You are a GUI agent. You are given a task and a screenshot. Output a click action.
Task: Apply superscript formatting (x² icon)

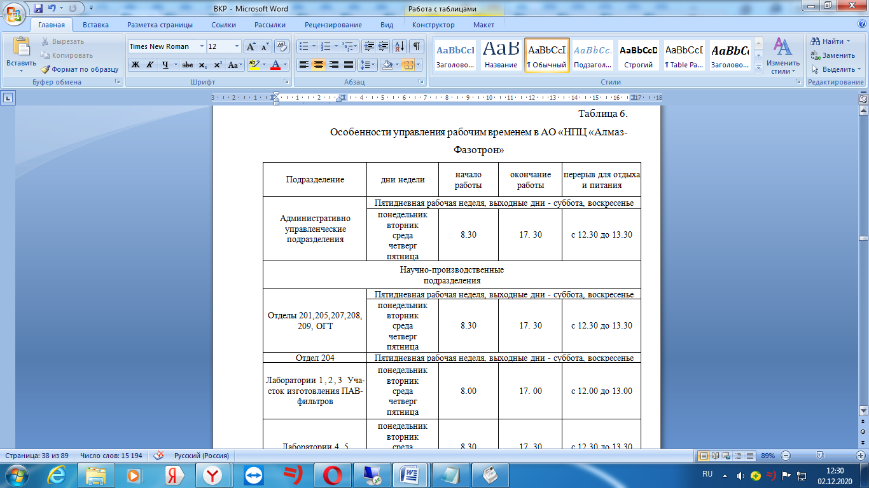[218, 65]
